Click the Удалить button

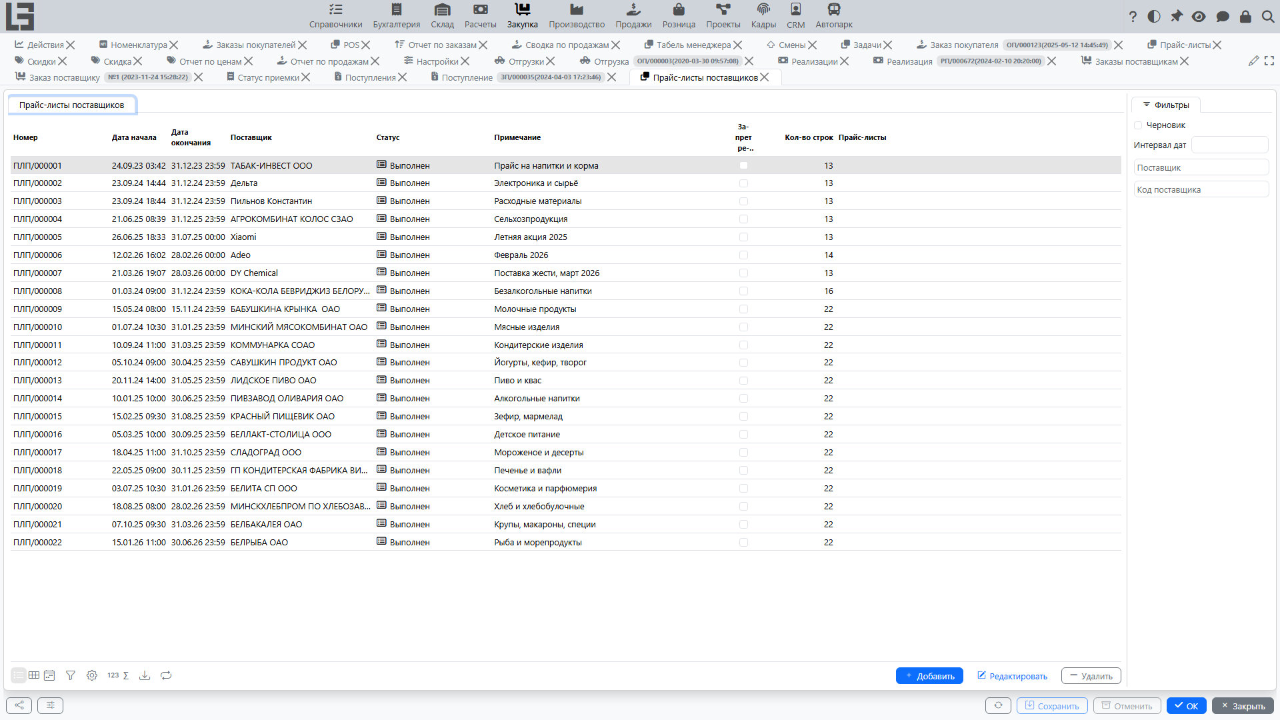1091,676
